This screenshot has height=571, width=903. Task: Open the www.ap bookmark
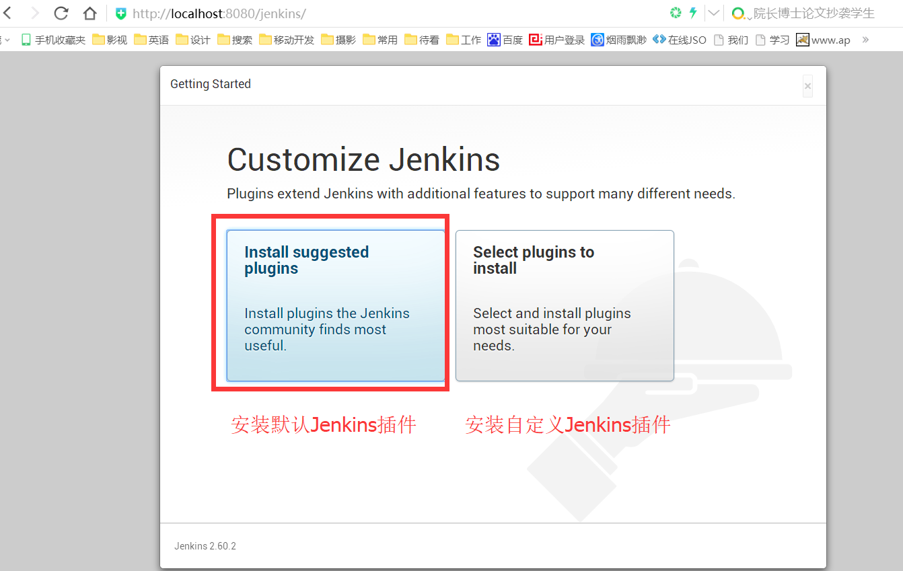click(824, 40)
